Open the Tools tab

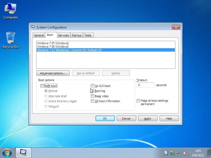coord(88,35)
